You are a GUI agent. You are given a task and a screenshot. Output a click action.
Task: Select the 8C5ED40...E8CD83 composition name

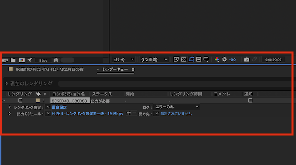[70, 101]
